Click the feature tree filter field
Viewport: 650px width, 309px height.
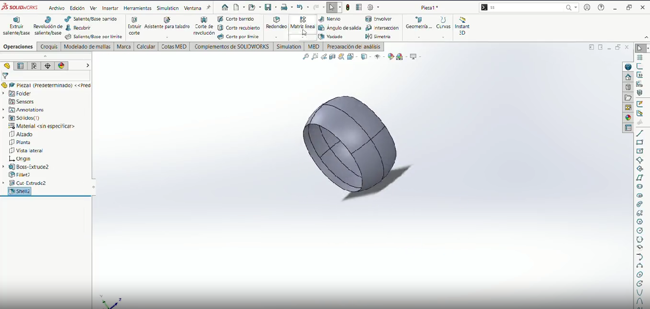50,76
